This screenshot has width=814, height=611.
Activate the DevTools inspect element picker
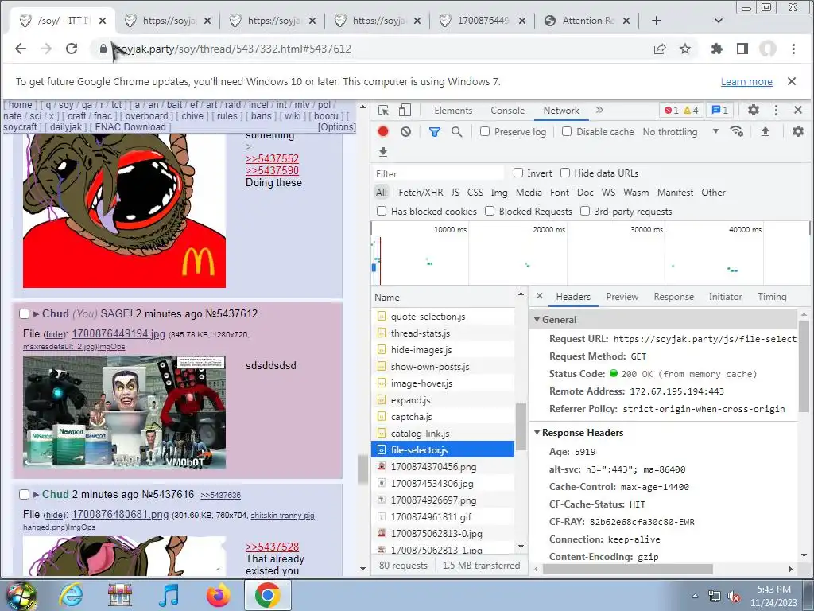[x=384, y=110]
